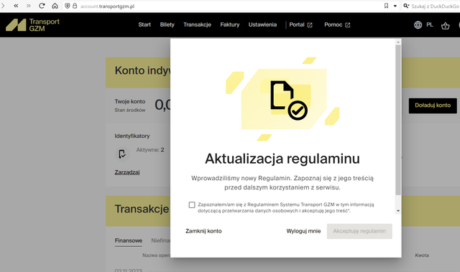The image size is (460, 272).
Task: Click the Doładuj konto button
Action: [433, 105]
